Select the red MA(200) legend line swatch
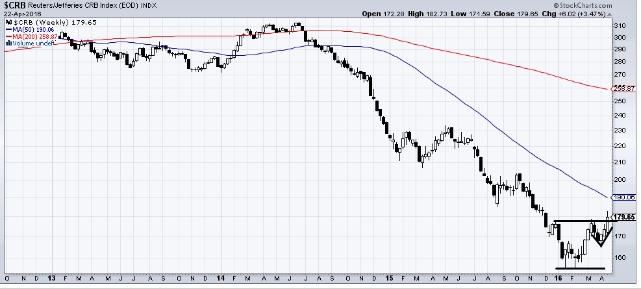The height and width of the screenshot is (289, 641). (9, 36)
